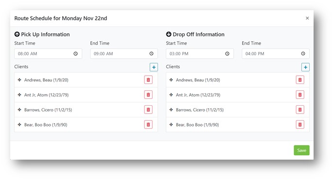Delete Ant Jr, Atom from Drop Off clients

[x=300, y=95]
